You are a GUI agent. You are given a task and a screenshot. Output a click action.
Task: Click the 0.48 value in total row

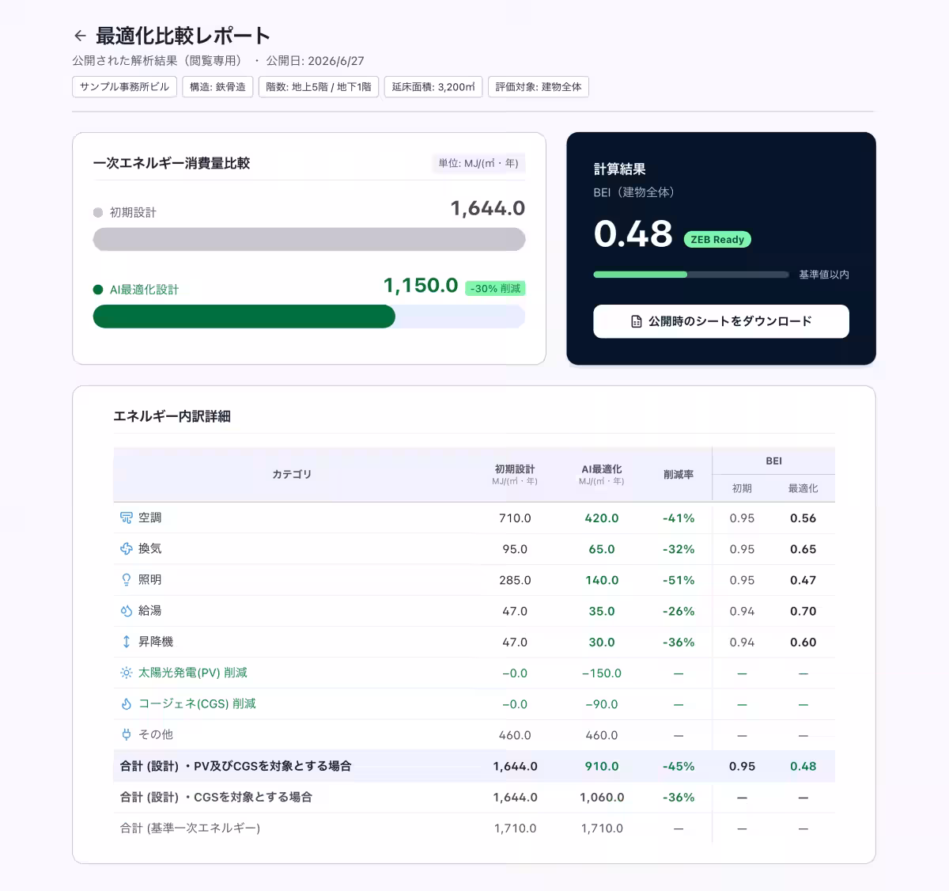pos(803,766)
